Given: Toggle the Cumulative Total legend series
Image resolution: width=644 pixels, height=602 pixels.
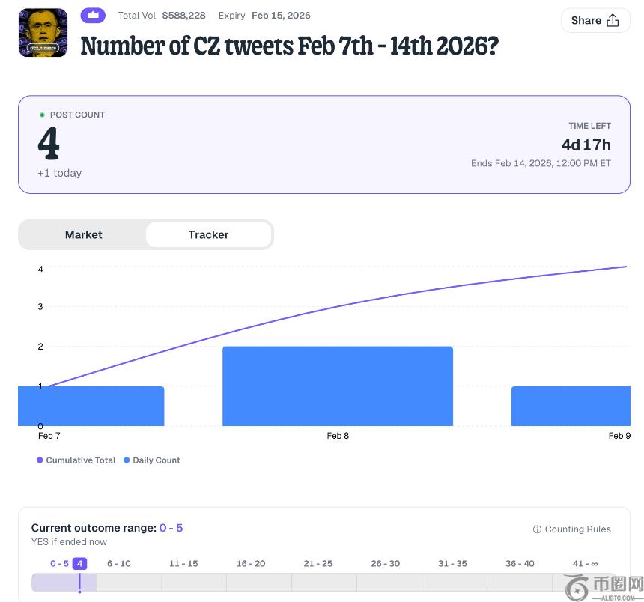Looking at the screenshot, I should point(76,460).
